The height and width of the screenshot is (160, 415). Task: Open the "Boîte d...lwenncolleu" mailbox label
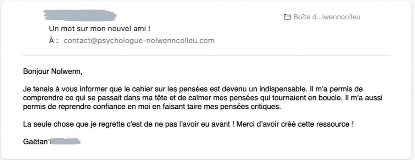click(x=327, y=17)
